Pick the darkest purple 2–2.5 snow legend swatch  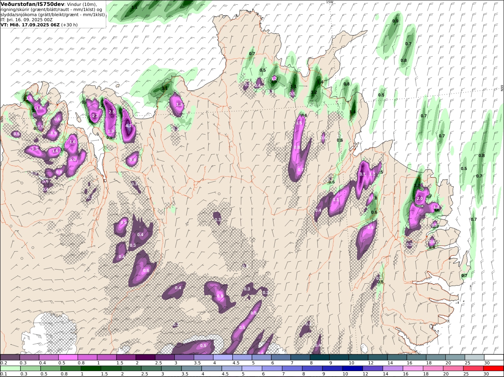coord(145,357)
